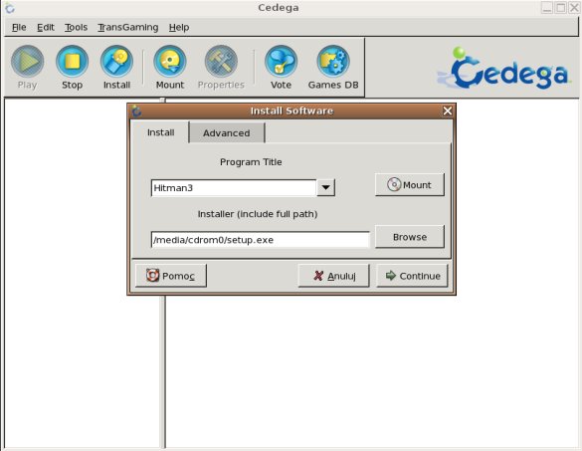Click the Mount disc toolbar icon
The height and width of the screenshot is (451, 582).
tap(170, 67)
